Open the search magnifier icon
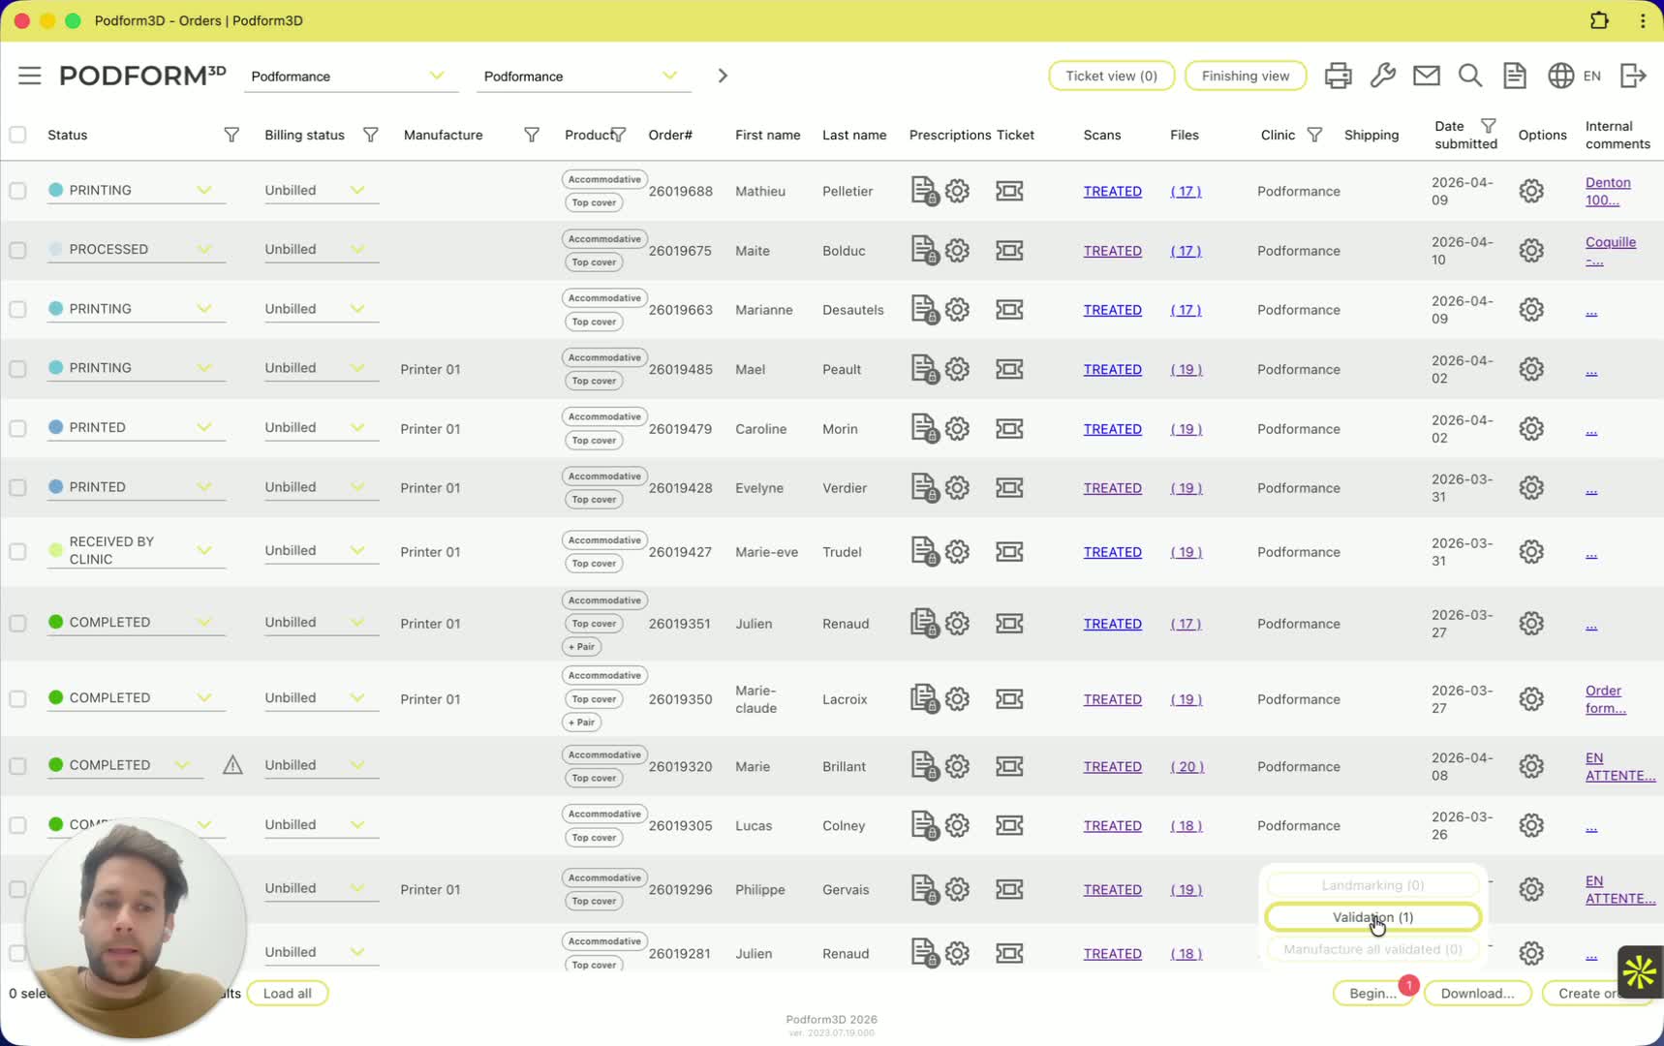 click(1469, 76)
